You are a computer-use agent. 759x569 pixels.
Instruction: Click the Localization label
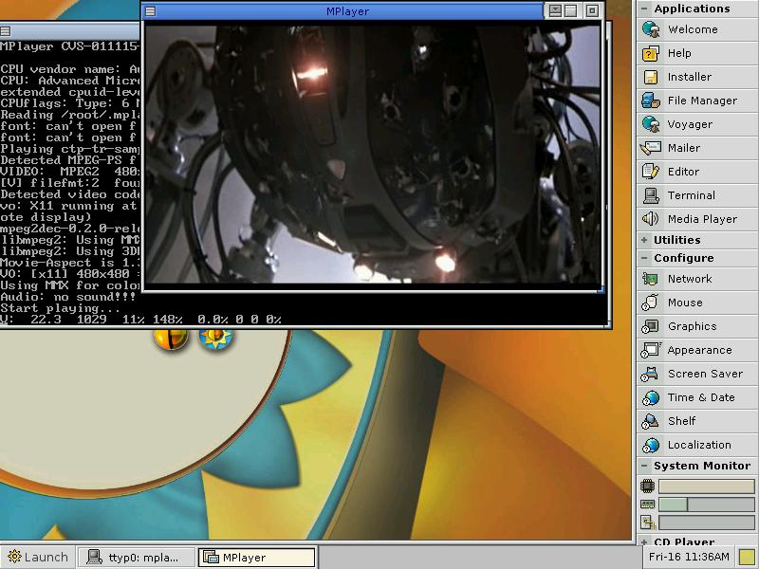click(699, 445)
